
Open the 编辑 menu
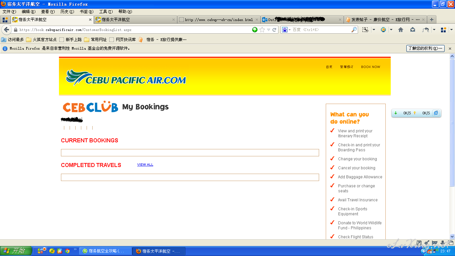[29, 12]
